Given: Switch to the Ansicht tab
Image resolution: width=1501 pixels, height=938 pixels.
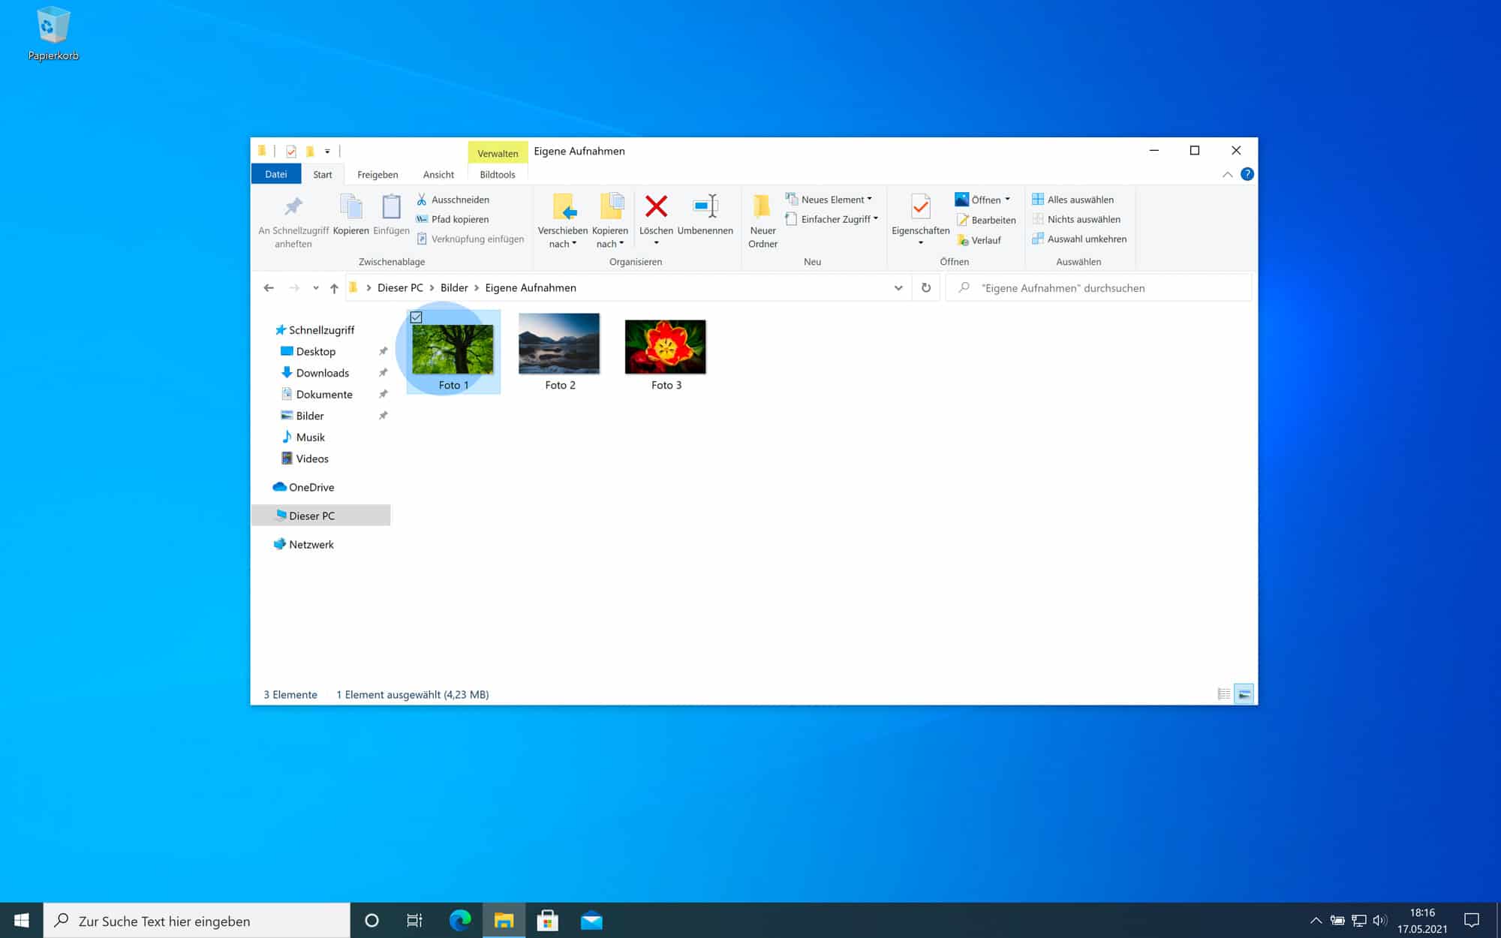Looking at the screenshot, I should (438, 175).
